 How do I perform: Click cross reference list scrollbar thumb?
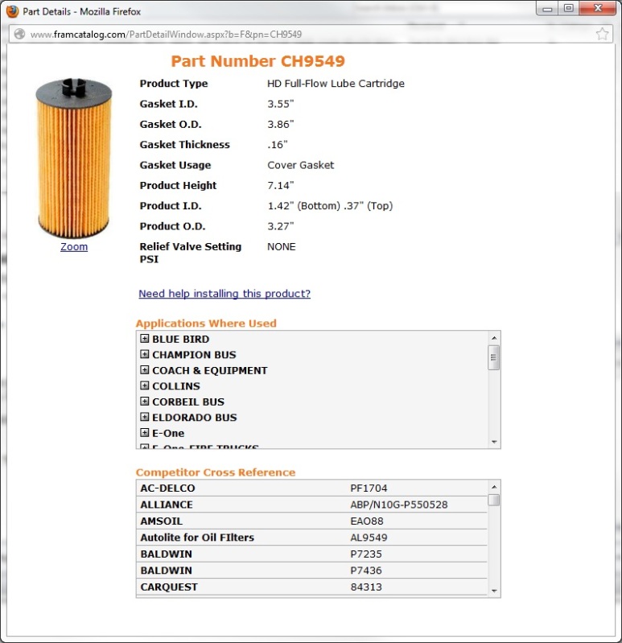point(494,500)
